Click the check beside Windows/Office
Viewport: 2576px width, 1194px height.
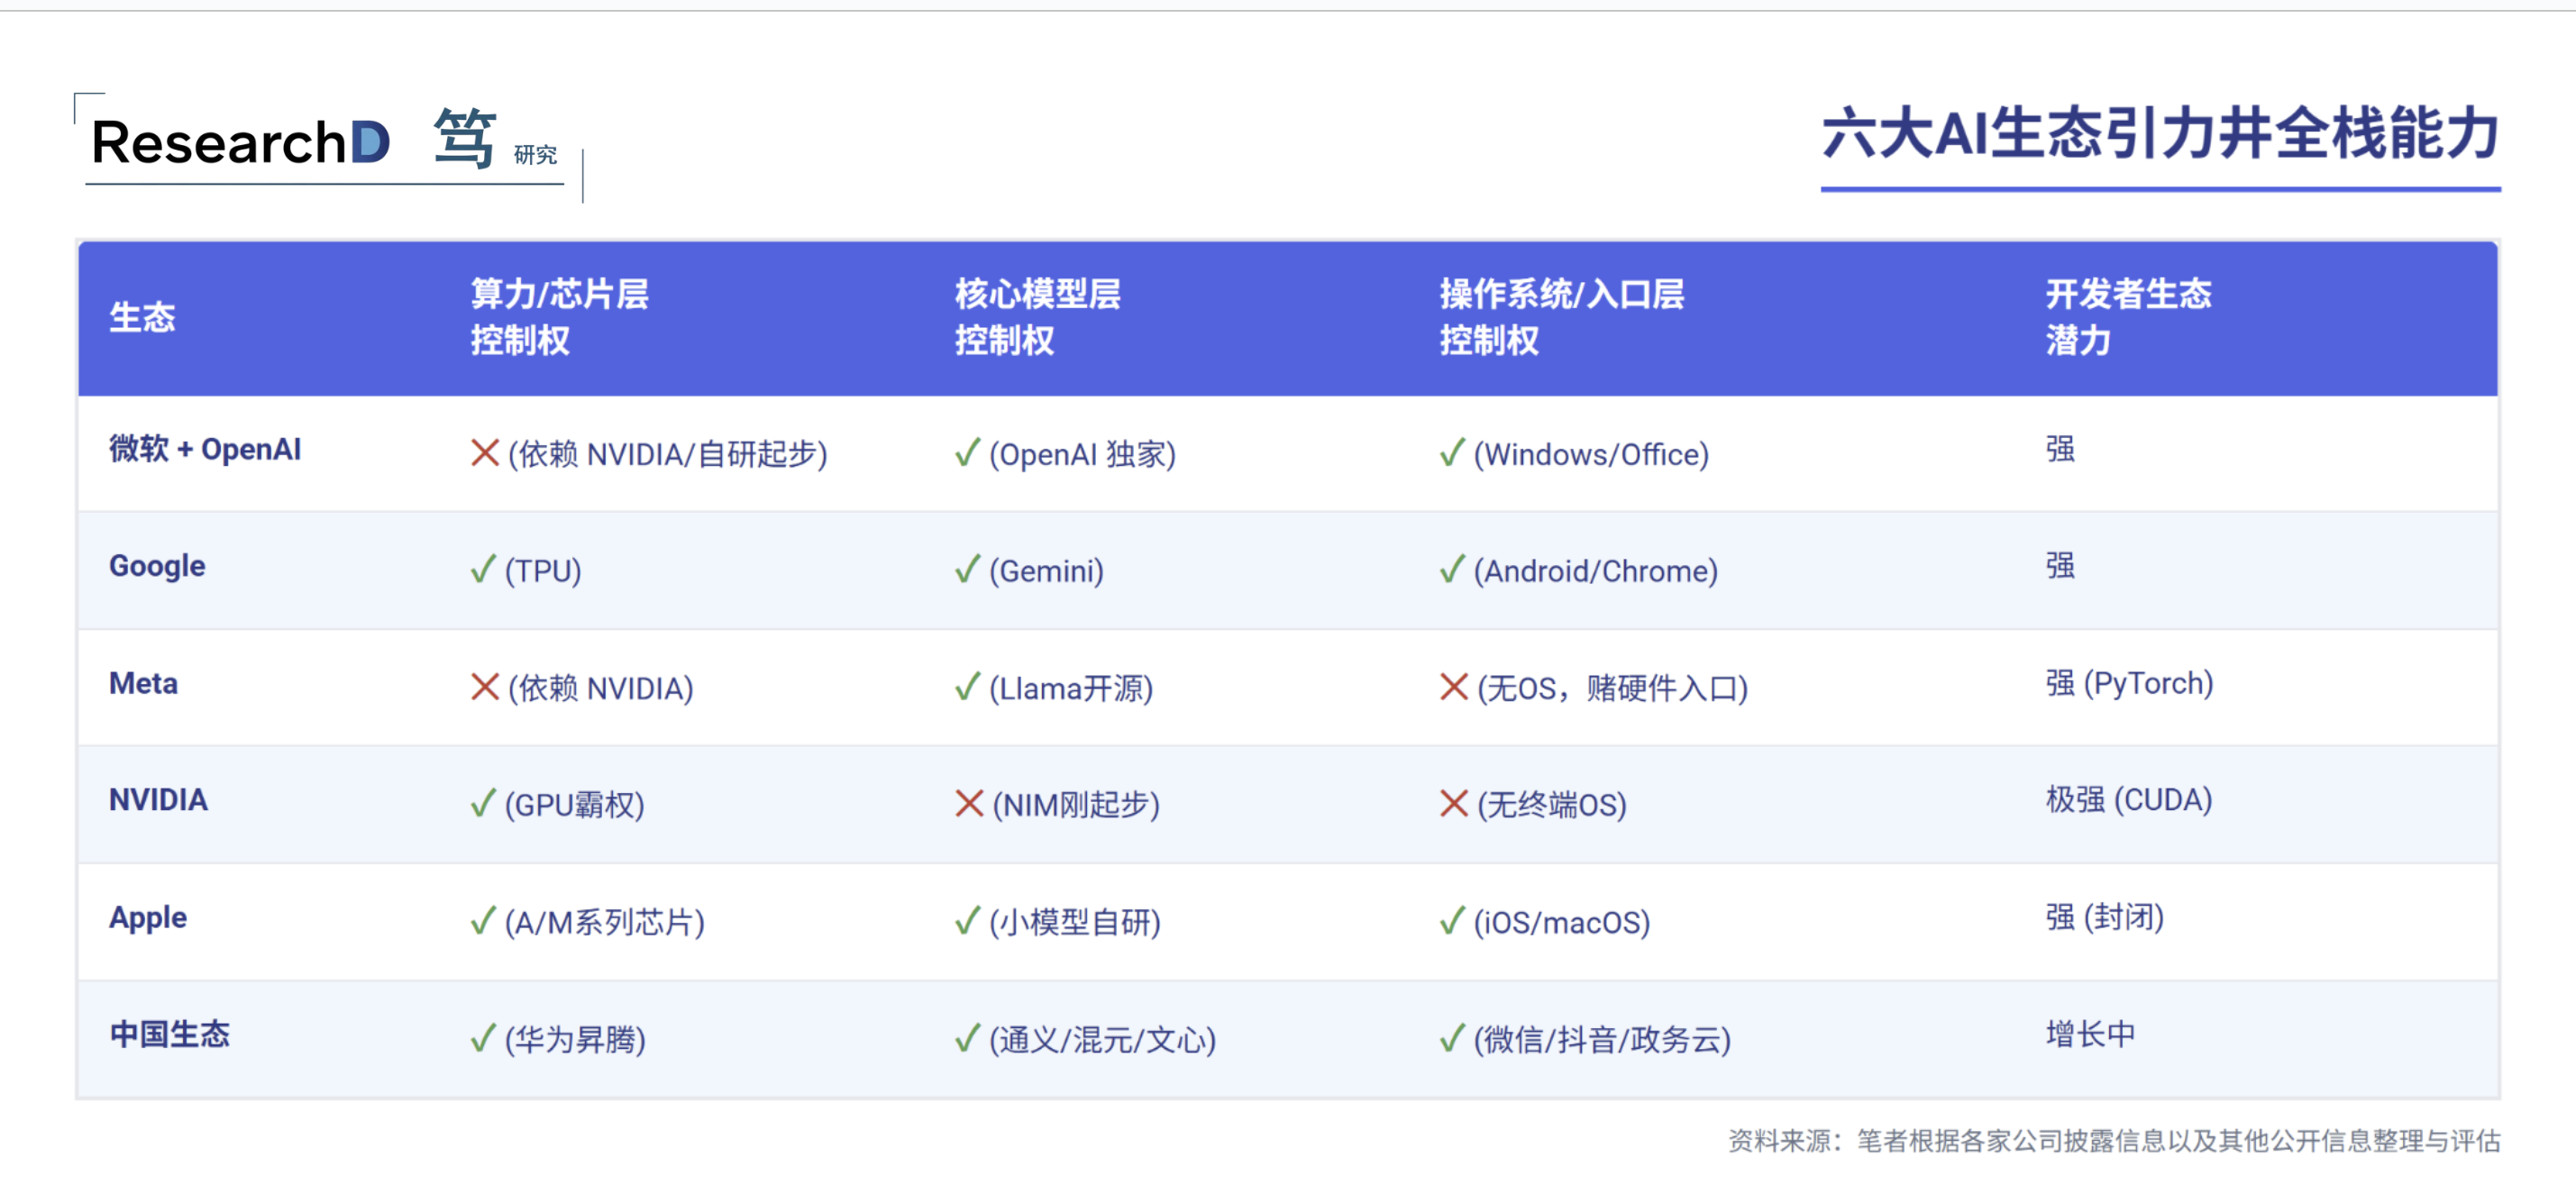tap(1452, 453)
